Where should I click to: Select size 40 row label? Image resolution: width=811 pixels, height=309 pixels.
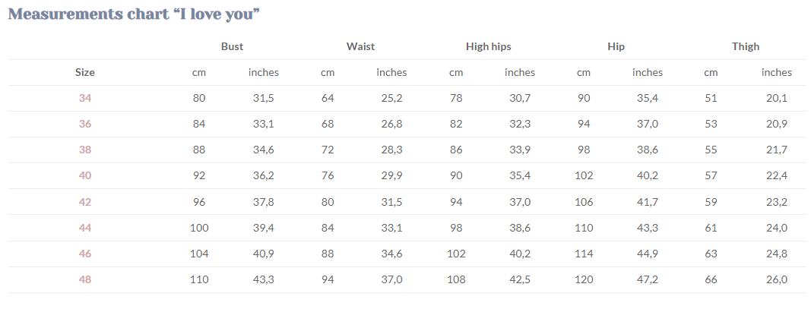pyautogui.click(x=85, y=175)
